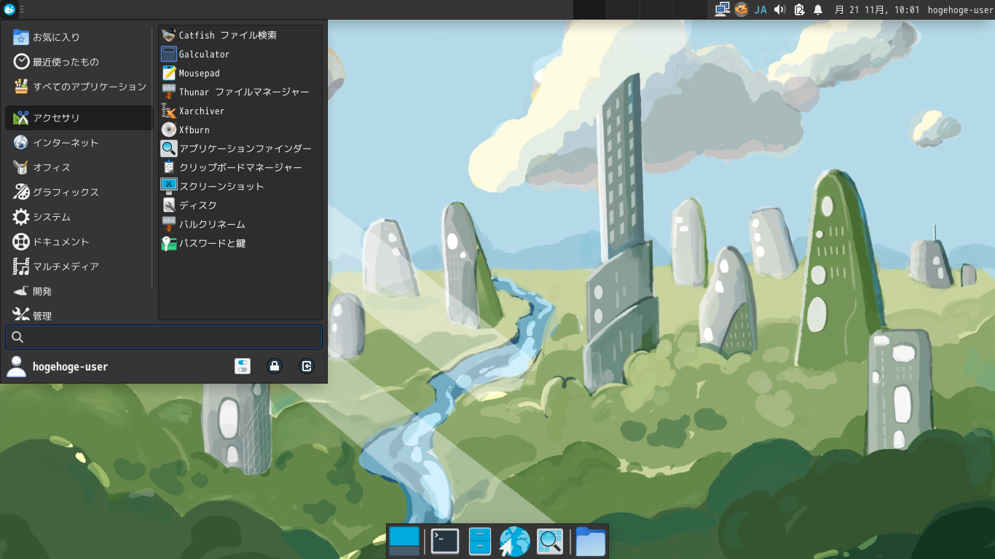Open アプリケーションファインダー
The height and width of the screenshot is (559, 995).
click(x=240, y=148)
